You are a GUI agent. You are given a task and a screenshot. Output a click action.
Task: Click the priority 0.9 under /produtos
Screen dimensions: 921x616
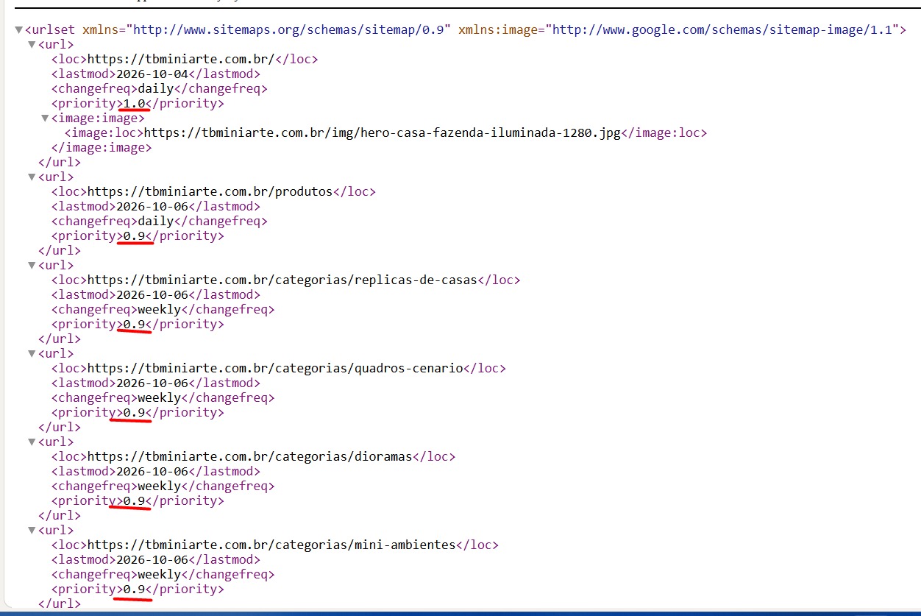pyautogui.click(x=135, y=236)
